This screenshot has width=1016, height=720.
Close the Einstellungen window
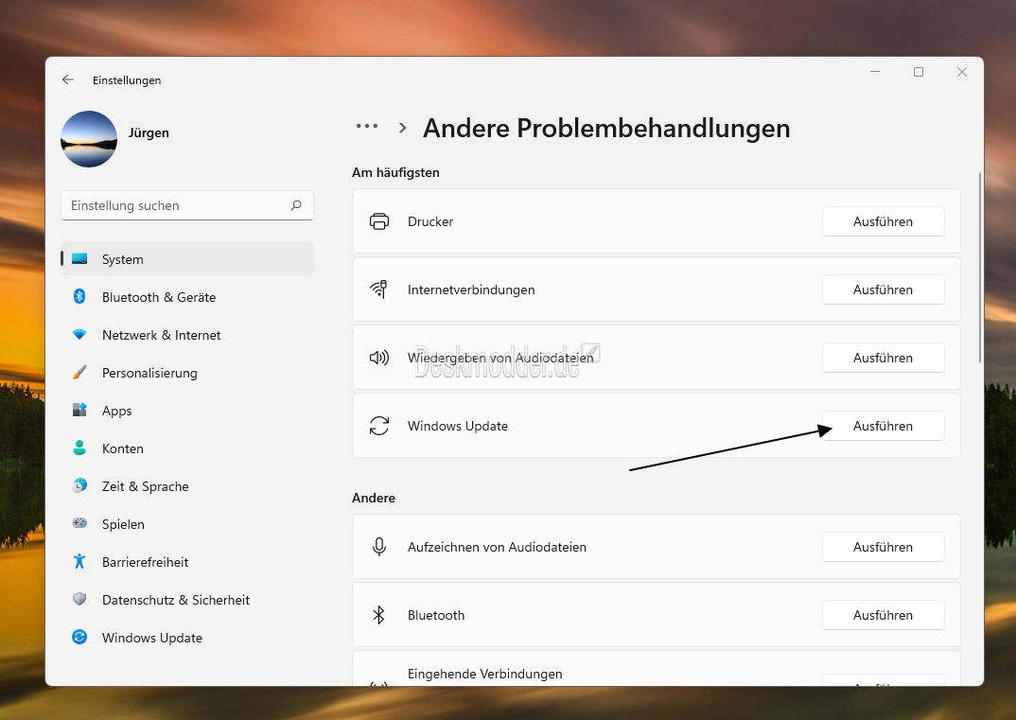point(962,72)
